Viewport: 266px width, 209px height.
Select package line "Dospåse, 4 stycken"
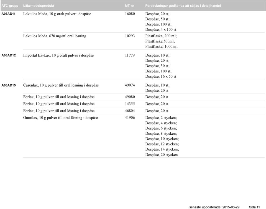(x=161, y=123)
